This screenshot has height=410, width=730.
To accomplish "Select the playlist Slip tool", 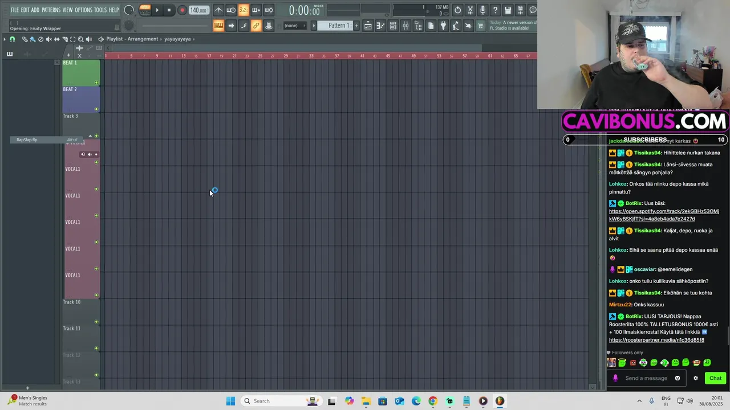I will coord(56,39).
